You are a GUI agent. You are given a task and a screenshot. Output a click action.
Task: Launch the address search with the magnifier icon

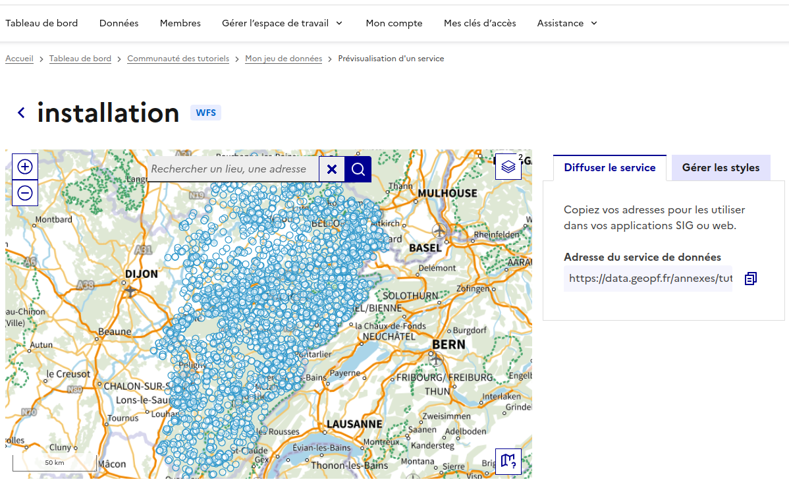(358, 169)
